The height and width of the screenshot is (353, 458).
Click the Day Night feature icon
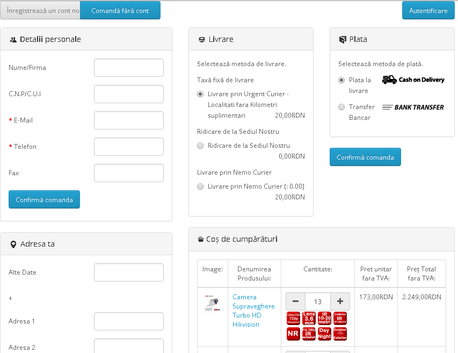[x=324, y=334]
